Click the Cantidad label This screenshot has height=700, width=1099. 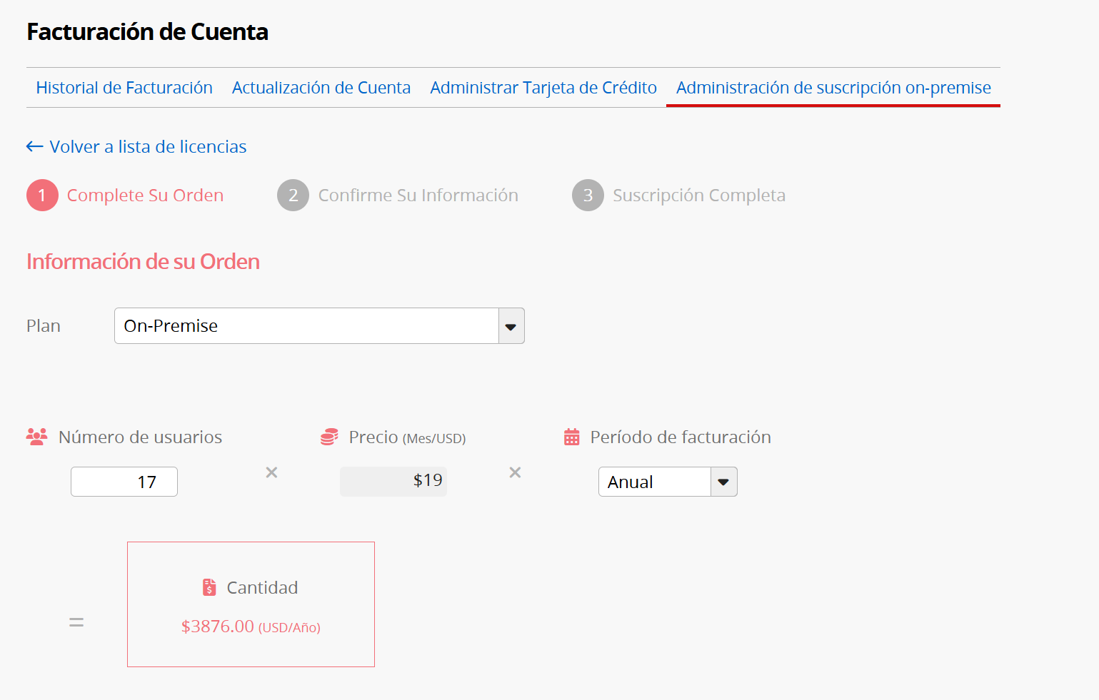pos(262,588)
